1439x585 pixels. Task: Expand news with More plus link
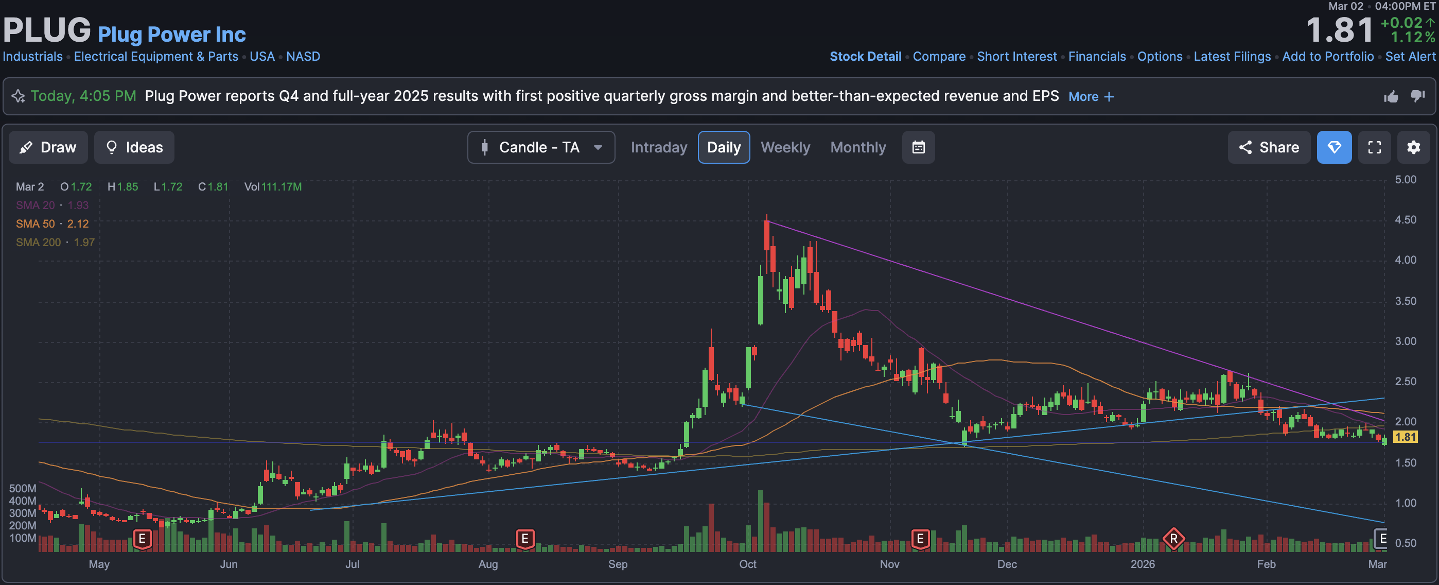pyautogui.click(x=1091, y=97)
